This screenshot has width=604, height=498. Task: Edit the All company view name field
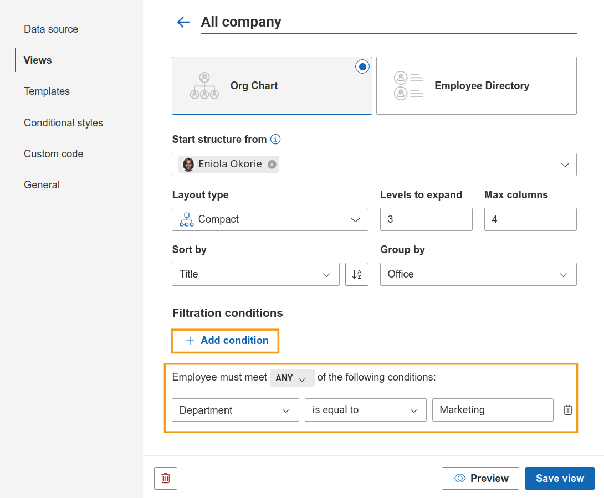pos(388,22)
